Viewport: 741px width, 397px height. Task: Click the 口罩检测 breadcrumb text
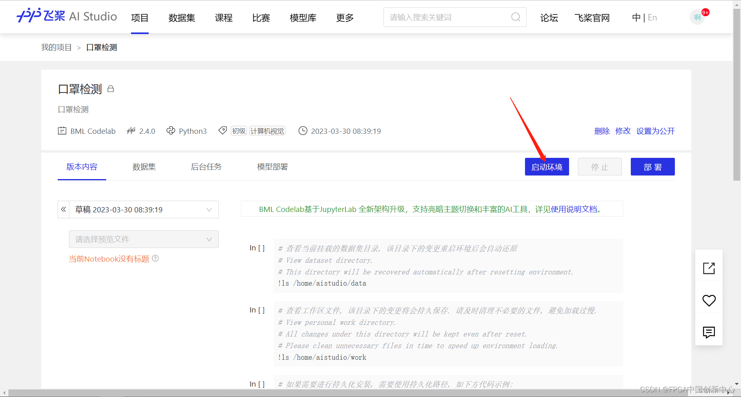(x=101, y=47)
